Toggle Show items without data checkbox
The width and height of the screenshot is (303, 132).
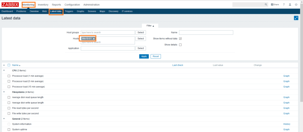pos(180,39)
